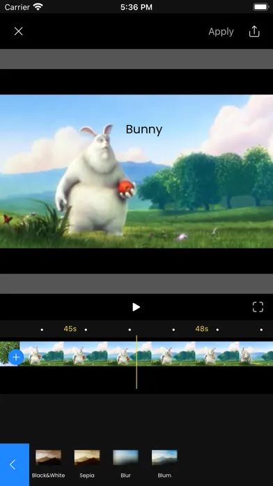The image size is (273, 486).
Task: Click the yellow playhead line on timeline
Action: point(136,362)
